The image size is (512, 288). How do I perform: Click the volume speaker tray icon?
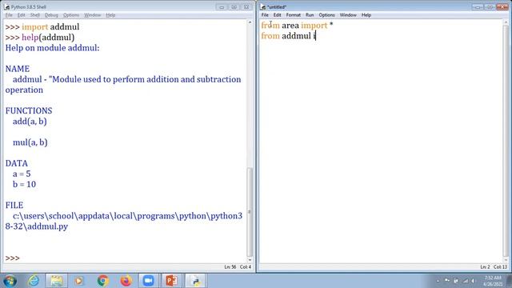(x=473, y=281)
